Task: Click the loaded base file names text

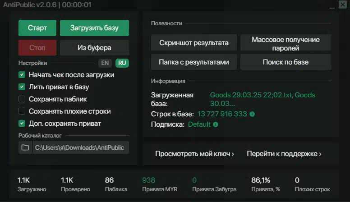Action: pyautogui.click(x=262, y=99)
